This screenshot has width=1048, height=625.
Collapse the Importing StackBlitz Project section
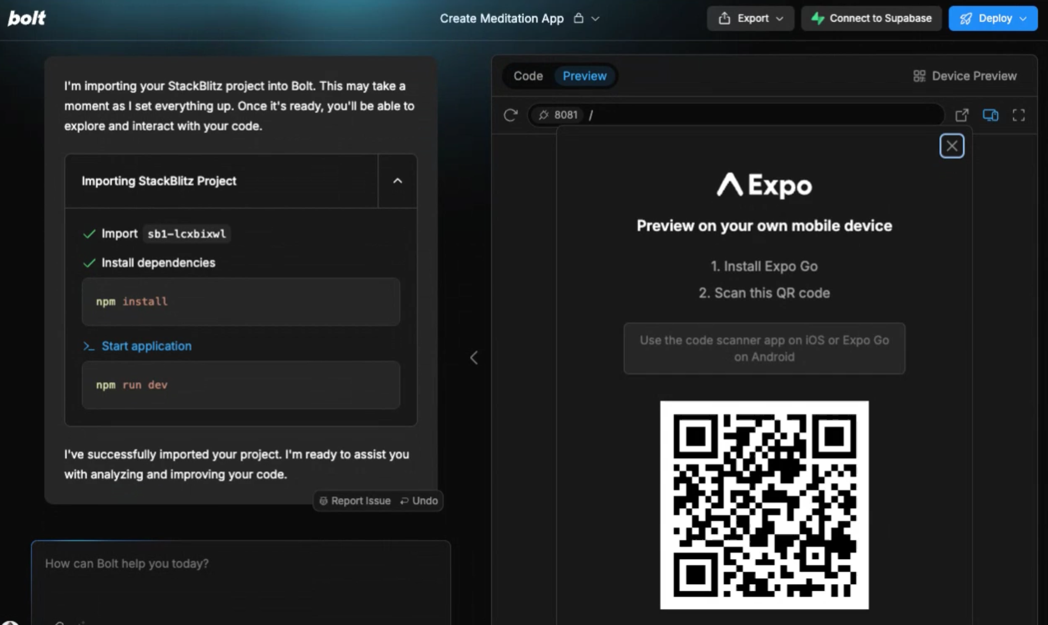397,181
